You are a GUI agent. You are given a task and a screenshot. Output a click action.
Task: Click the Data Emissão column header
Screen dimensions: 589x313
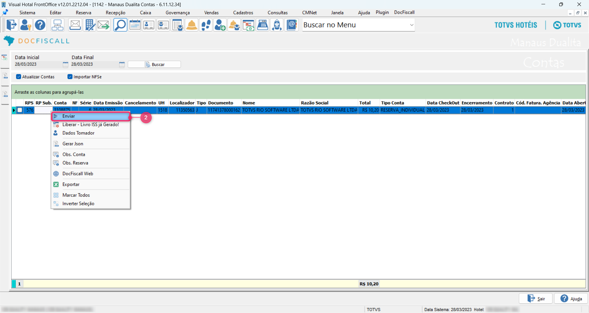pos(108,103)
